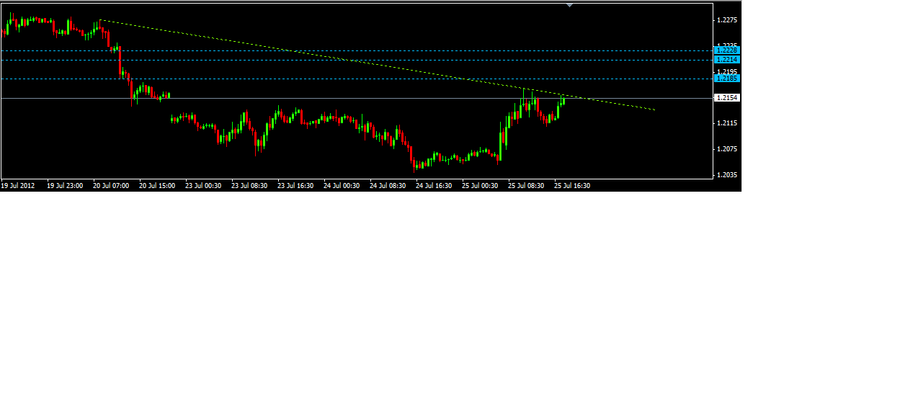Click the 23 Jul 08:30 time label
This screenshot has height=415, width=918.
(x=249, y=186)
